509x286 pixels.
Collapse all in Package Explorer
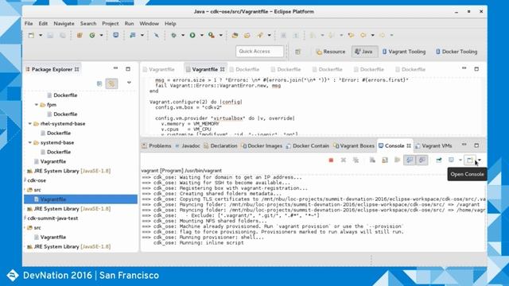(99, 83)
